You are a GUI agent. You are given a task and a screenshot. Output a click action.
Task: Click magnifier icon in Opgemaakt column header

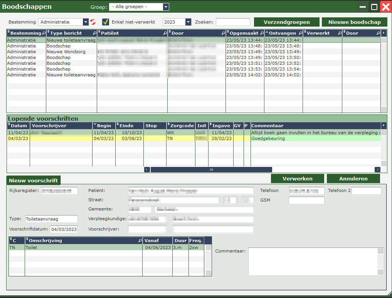tap(262, 34)
